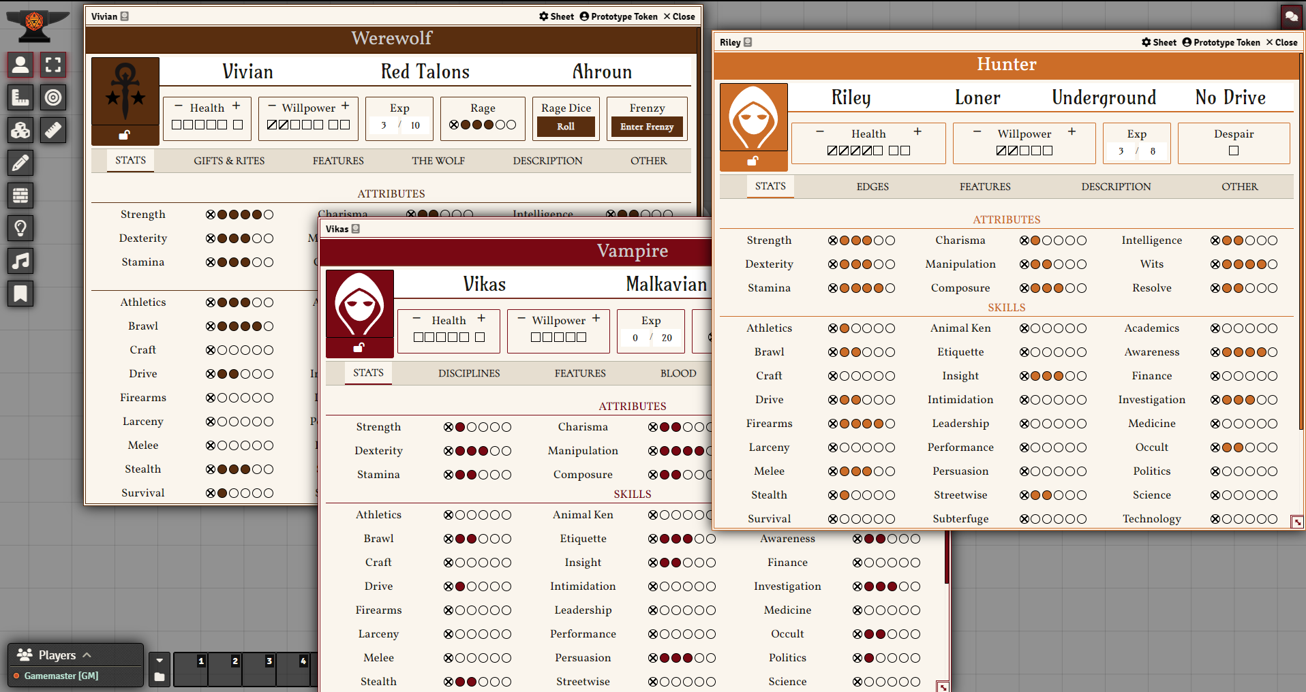Viewport: 1306px width, 692px height.
Task: Set Vikas's Stamina to five dots
Action: click(x=506, y=475)
